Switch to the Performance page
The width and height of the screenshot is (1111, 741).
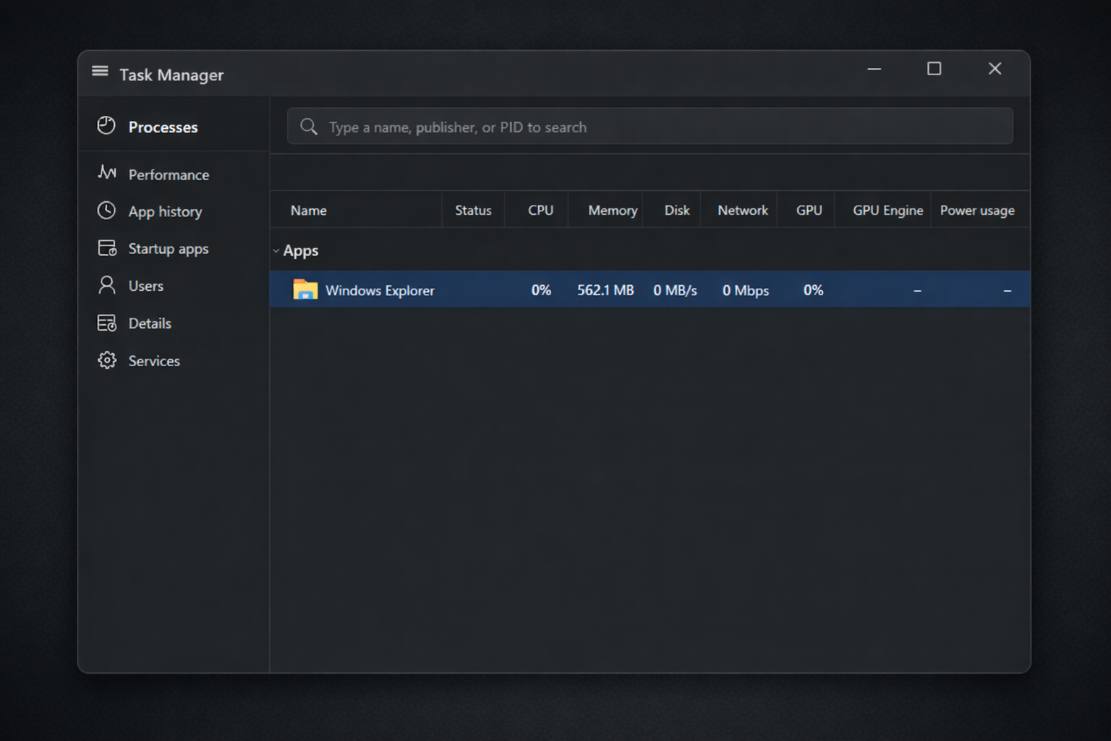(x=174, y=174)
